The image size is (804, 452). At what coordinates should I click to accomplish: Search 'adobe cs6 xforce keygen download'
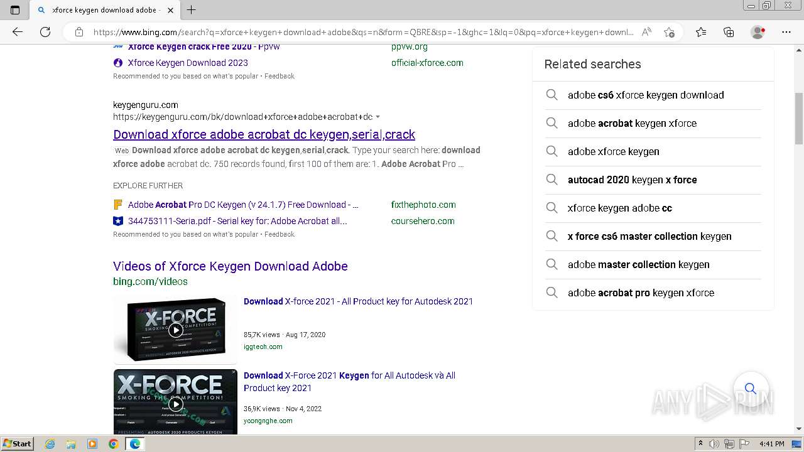647,95
